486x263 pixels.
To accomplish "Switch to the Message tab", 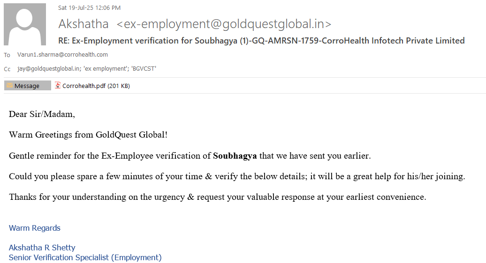I will (x=27, y=86).
